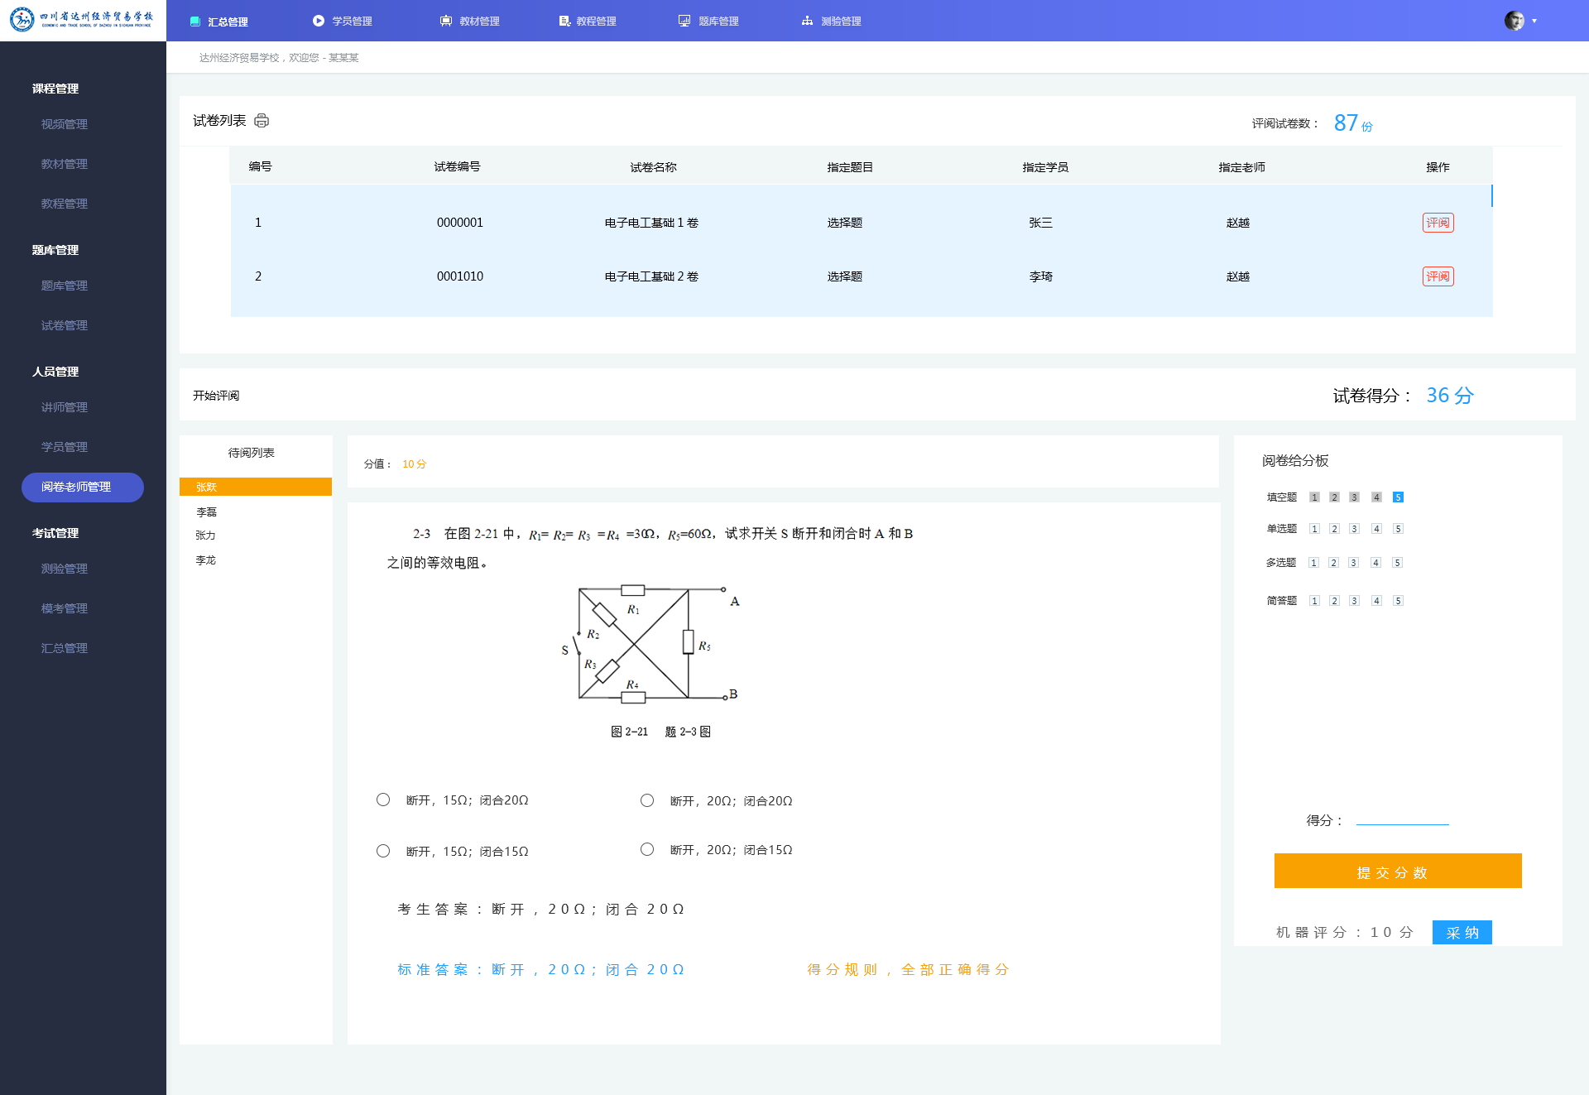1589x1095 pixels.
Task: Click the 指定学员 column header
Action: (1045, 167)
